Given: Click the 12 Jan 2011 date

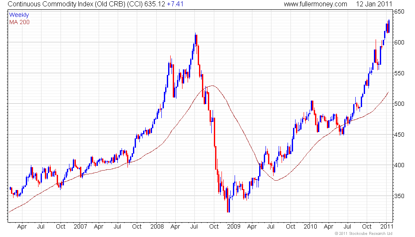Looking at the screenshot, I should coord(373,4).
